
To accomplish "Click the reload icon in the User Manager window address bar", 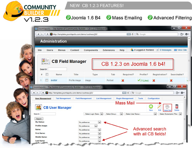I will coord(128,93).
